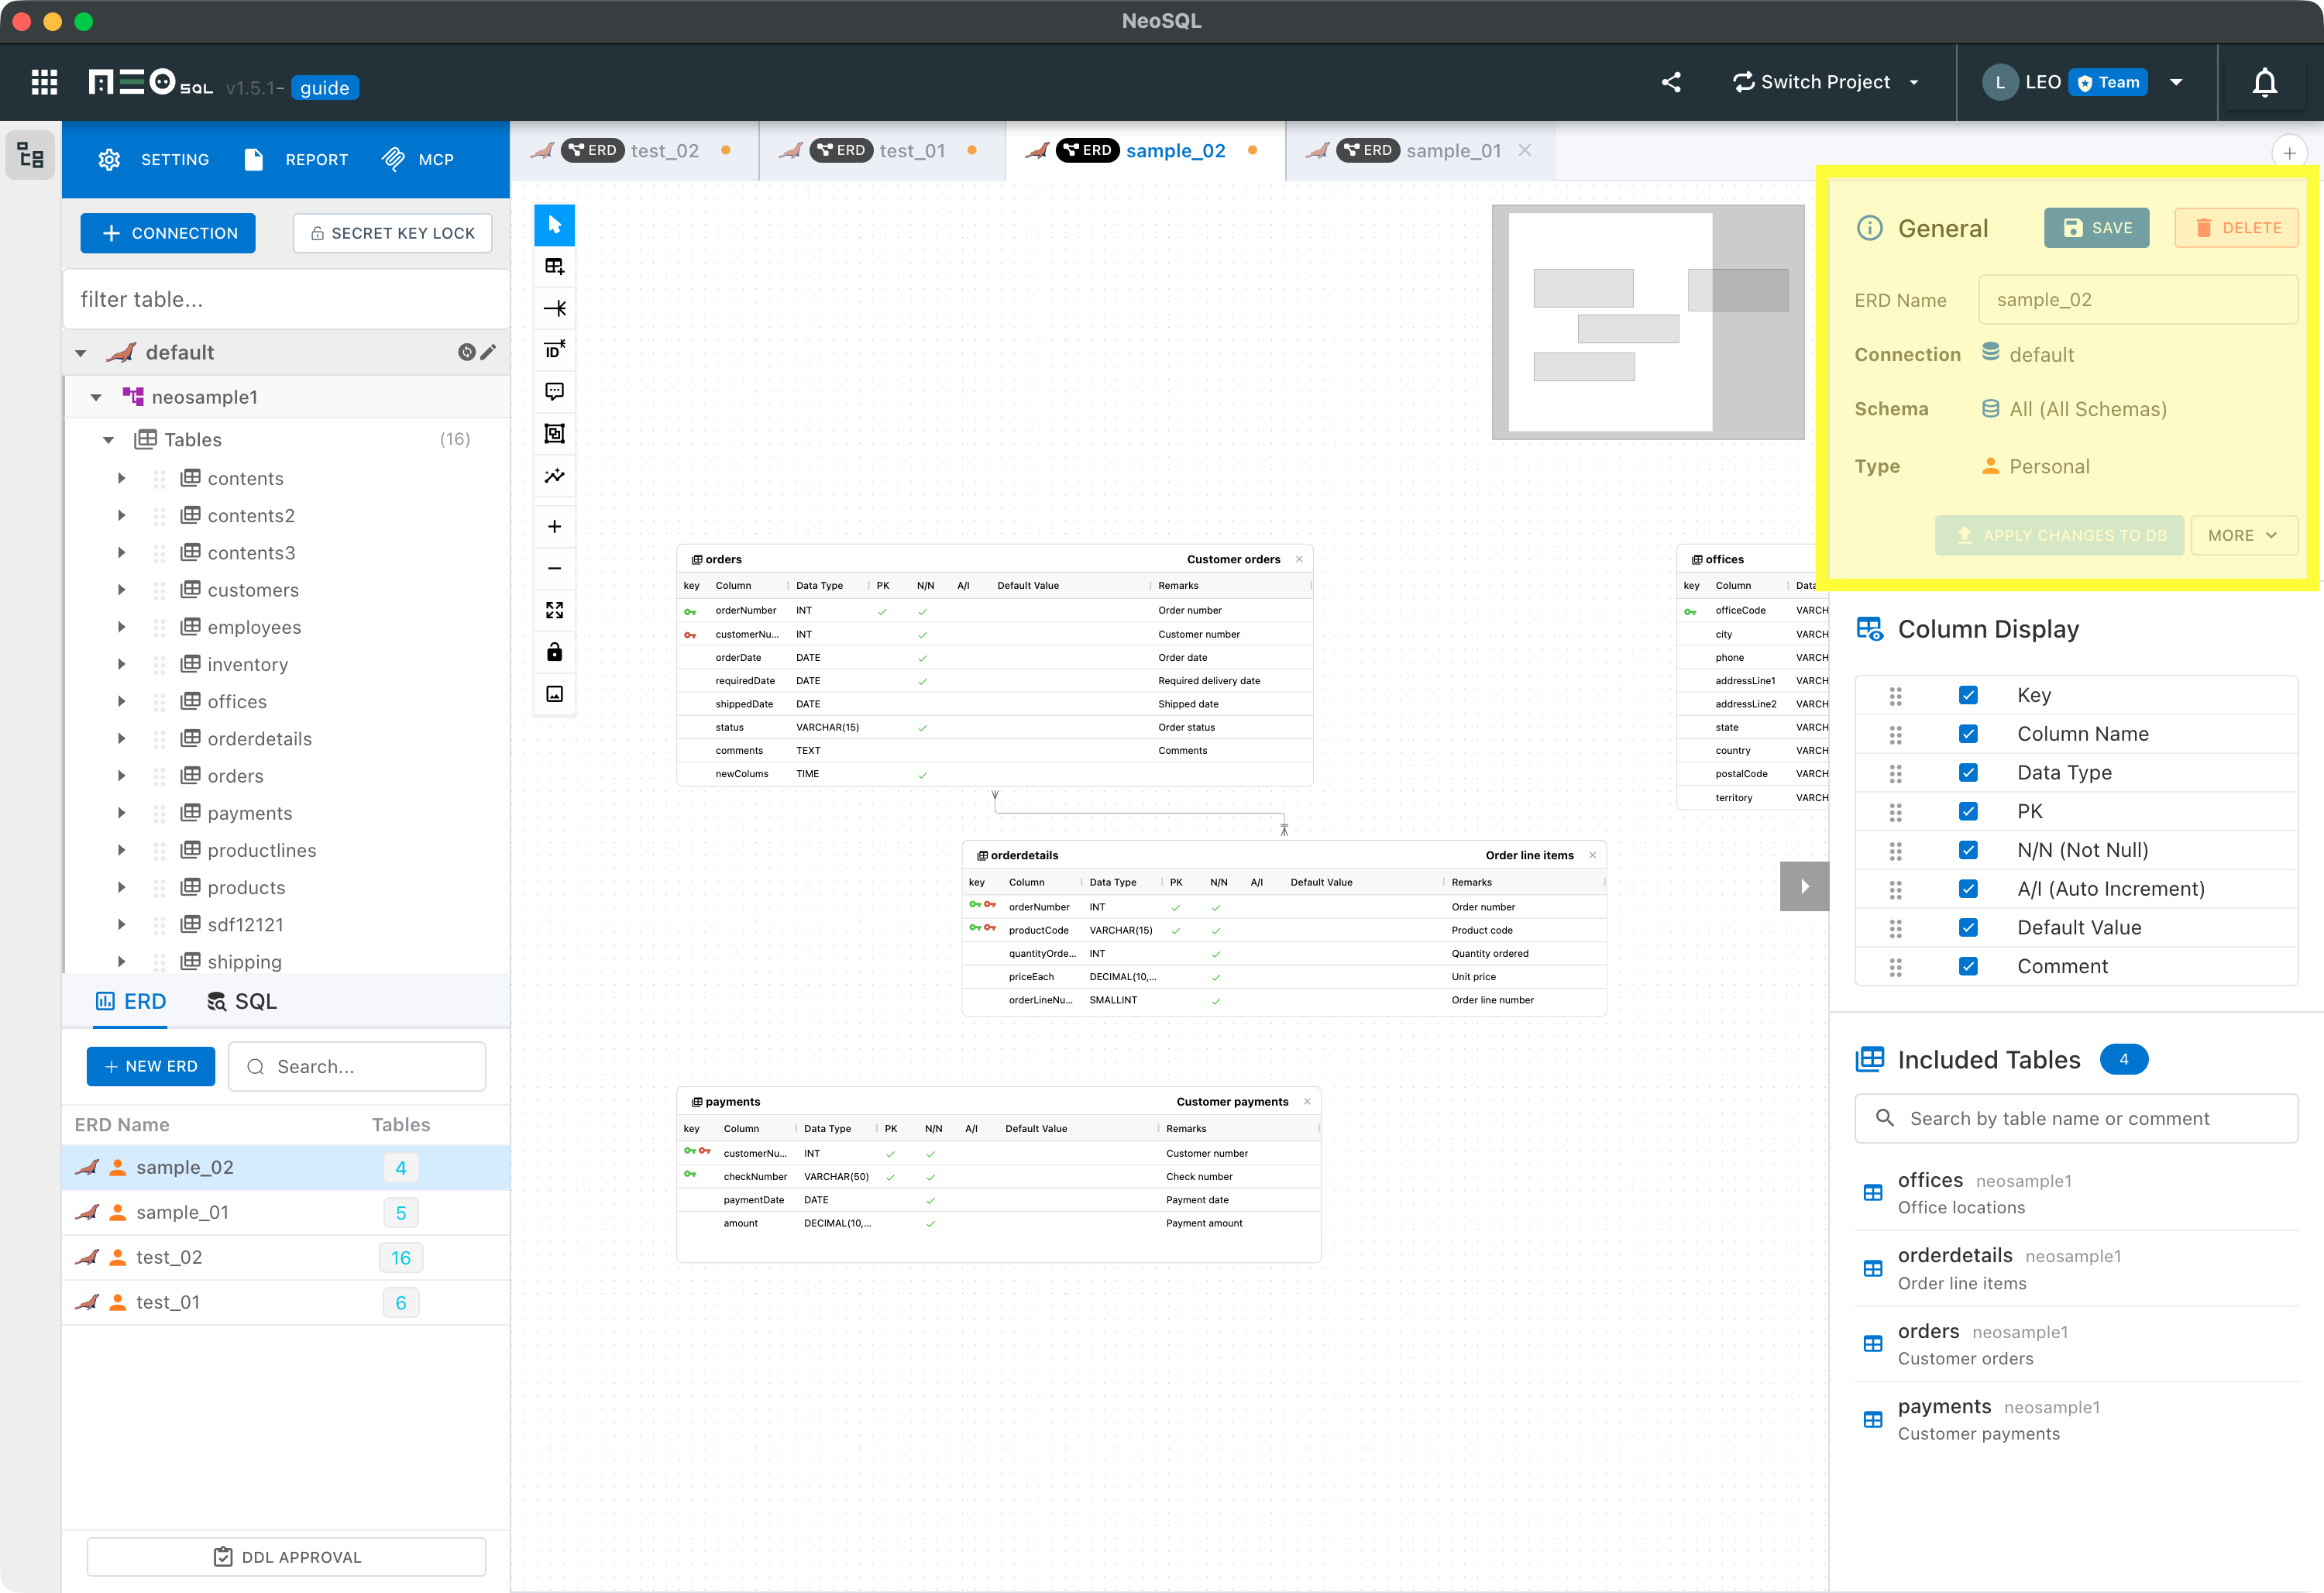This screenshot has height=1593, width=2324.
Task: Add a new tab with plus icon
Action: tap(2289, 153)
